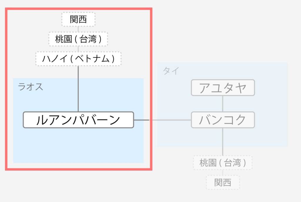Click empty area of タイ blue box

(269, 134)
